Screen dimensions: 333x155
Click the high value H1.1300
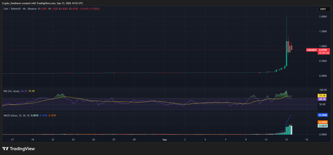pos(53,9)
